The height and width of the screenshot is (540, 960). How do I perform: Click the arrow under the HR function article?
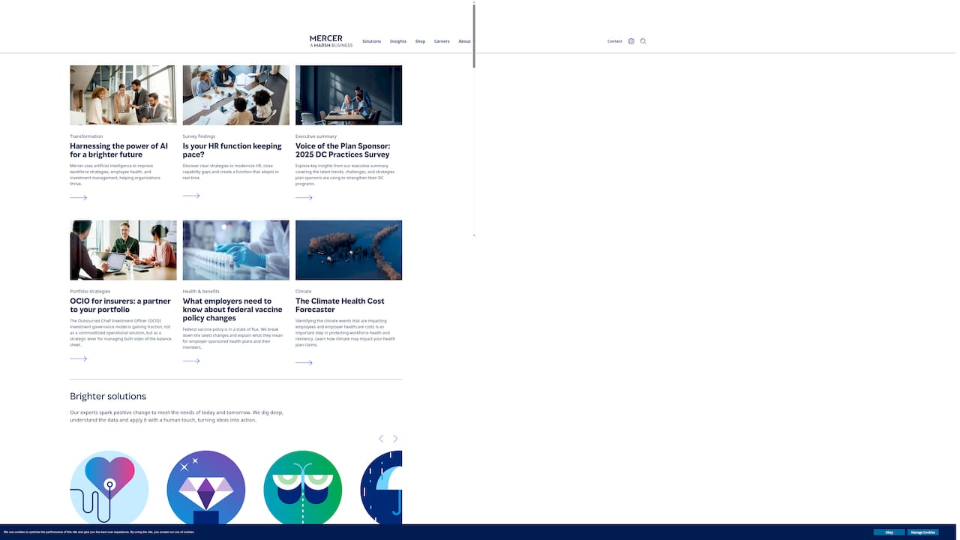click(x=191, y=195)
